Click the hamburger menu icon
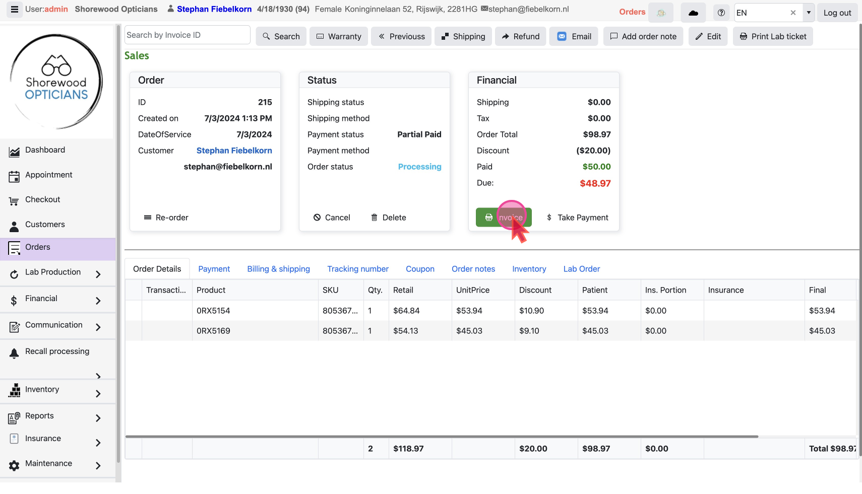 tap(15, 10)
